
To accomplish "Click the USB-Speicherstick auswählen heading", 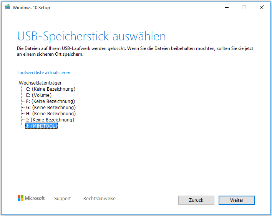I will [x=91, y=36].
